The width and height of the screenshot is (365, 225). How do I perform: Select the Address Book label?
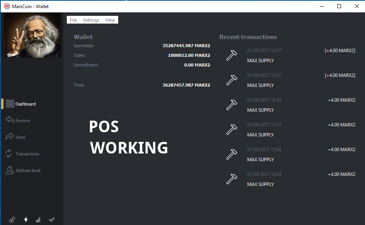point(28,170)
